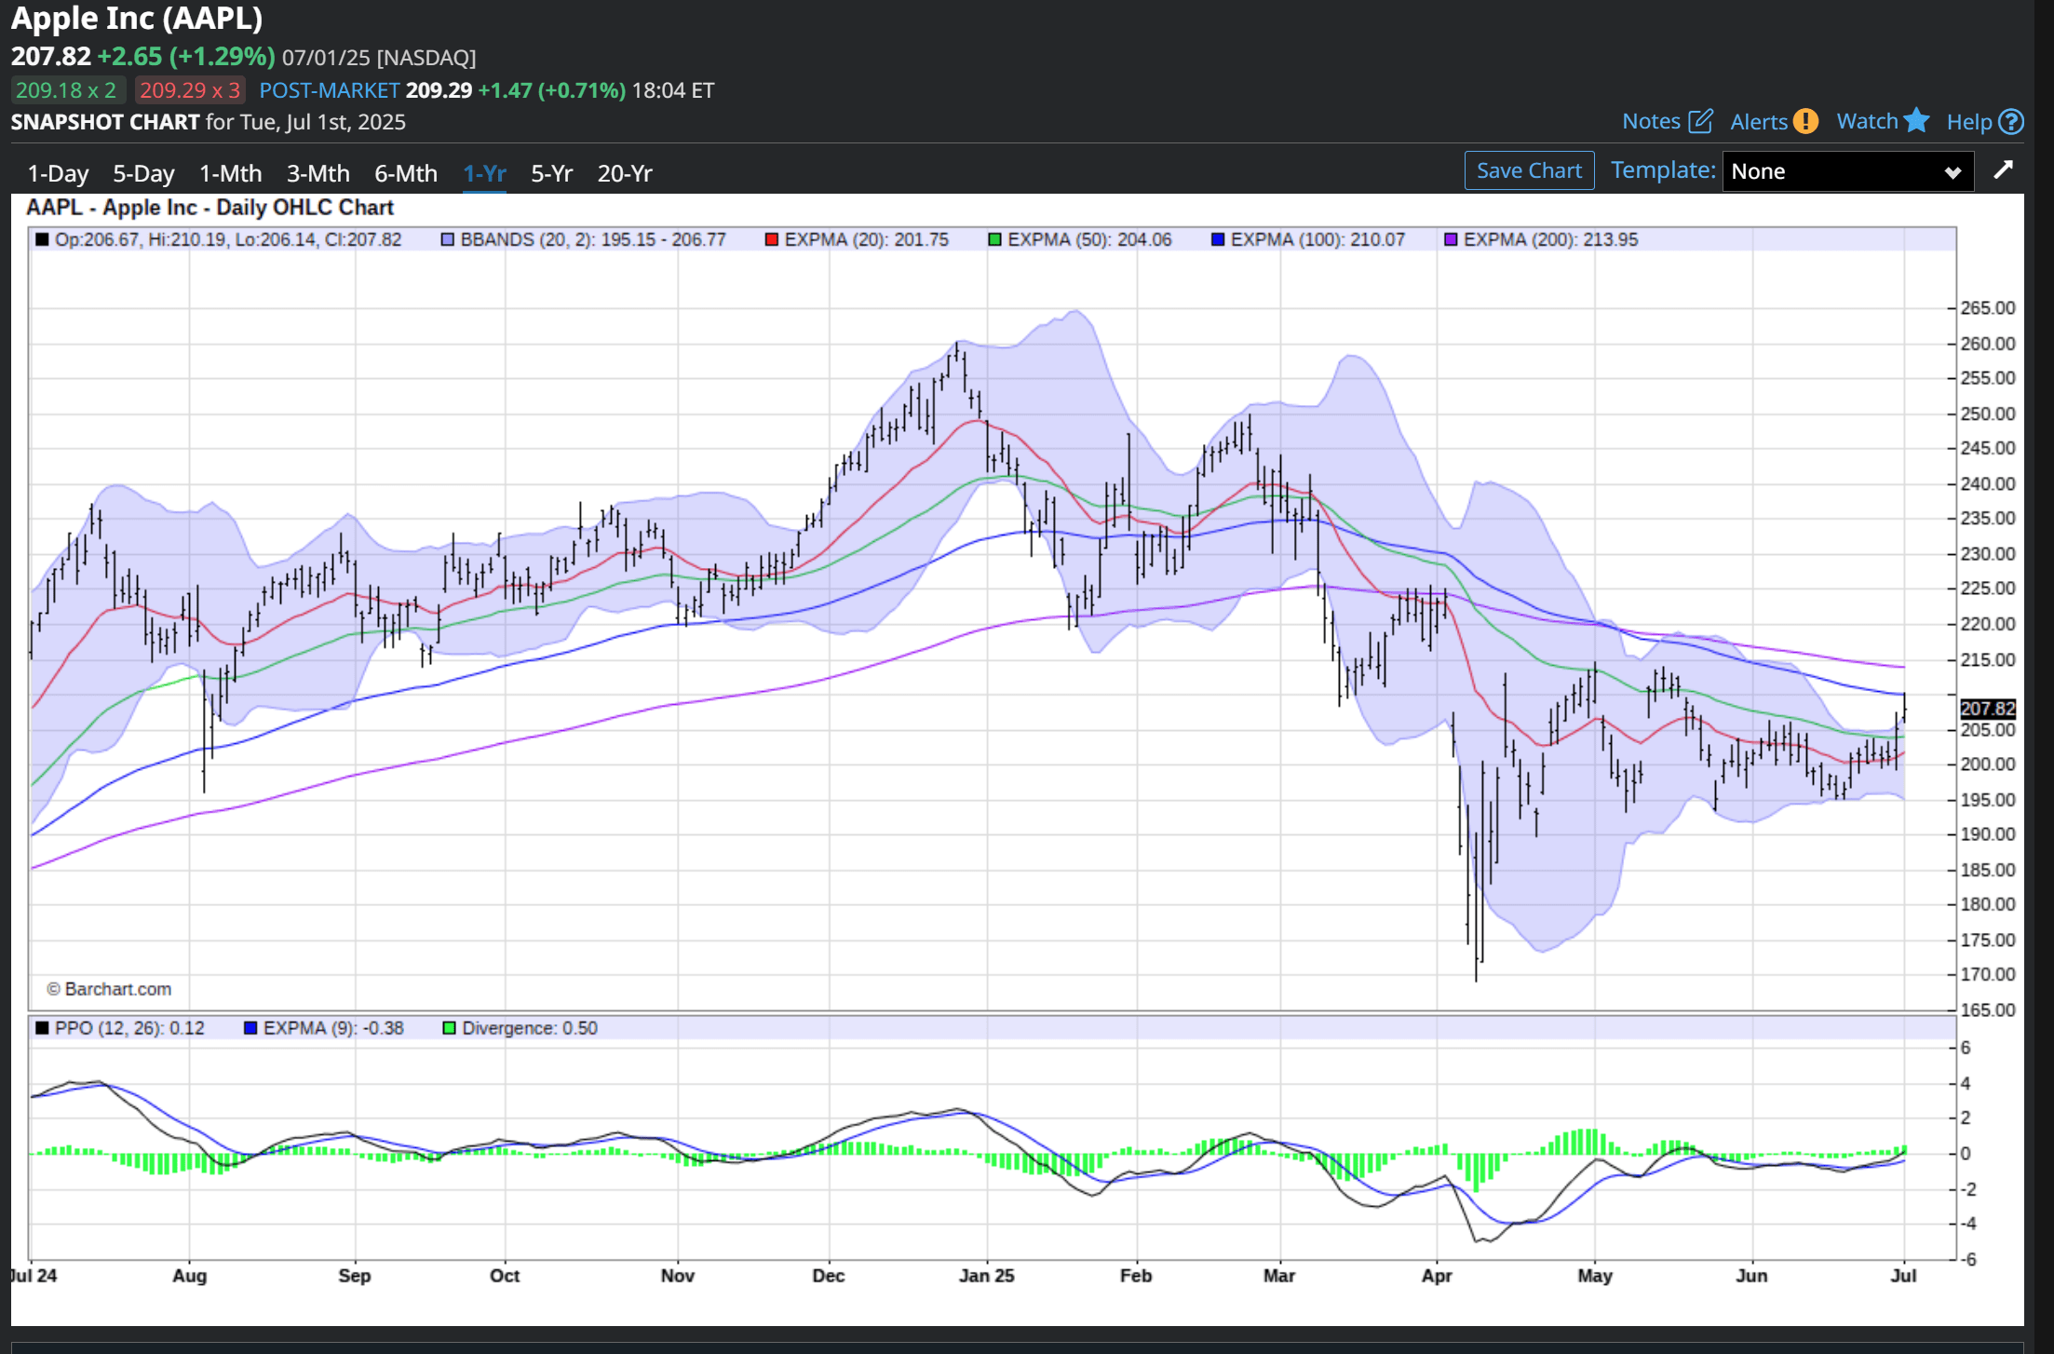The width and height of the screenshot is (2054, 1354).
Task: Click the expand chart arrow icon
Action: pos(2003,170)
